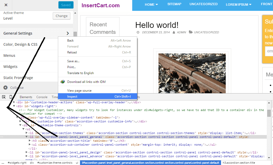Click the ADMIN author link
Viewport: 273px width, 165px height.
click(181, 32)
